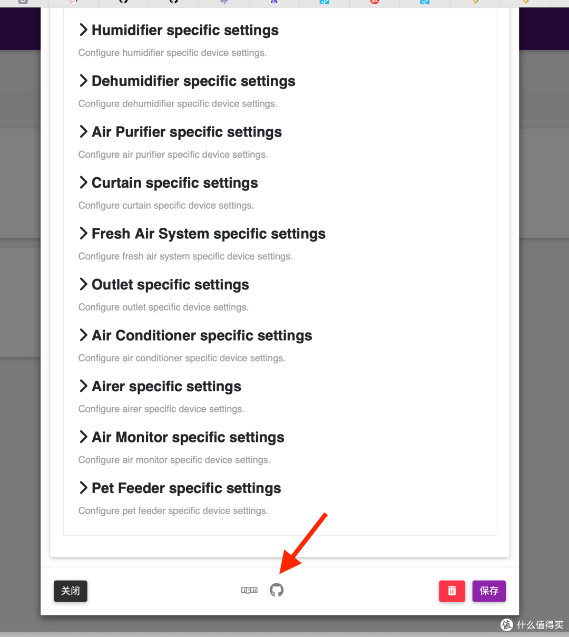Expand Air Purifier specific settings
The height and width of the screenshot is (637, 569).
click(x=187, y=132)
